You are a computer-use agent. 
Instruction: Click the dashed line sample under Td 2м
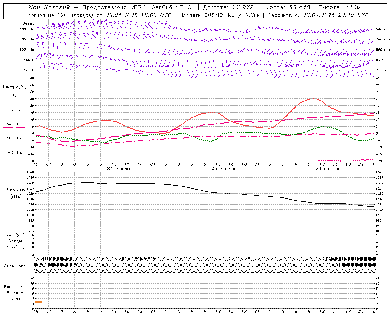pos(14,113)
